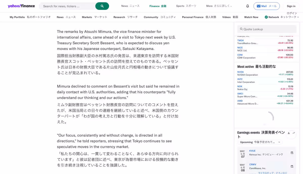Open the NICE ticker link

tap(240, 48)
